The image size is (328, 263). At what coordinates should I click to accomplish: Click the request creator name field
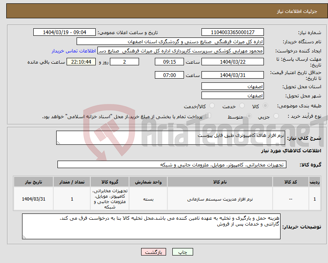pos(181,51)
